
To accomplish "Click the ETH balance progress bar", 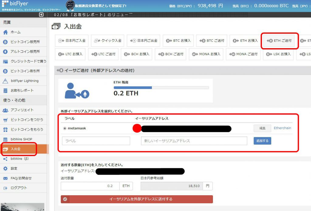I will pos(161,88).
